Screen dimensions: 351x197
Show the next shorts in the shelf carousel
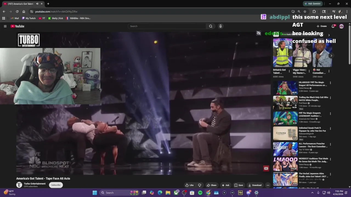click(x=331, y=56)
